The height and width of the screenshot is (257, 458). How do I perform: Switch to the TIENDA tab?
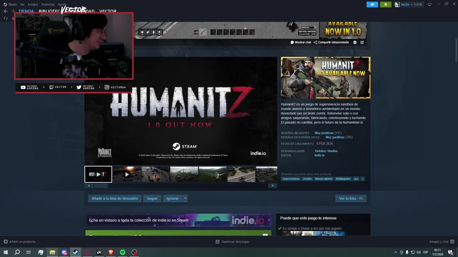26,11
